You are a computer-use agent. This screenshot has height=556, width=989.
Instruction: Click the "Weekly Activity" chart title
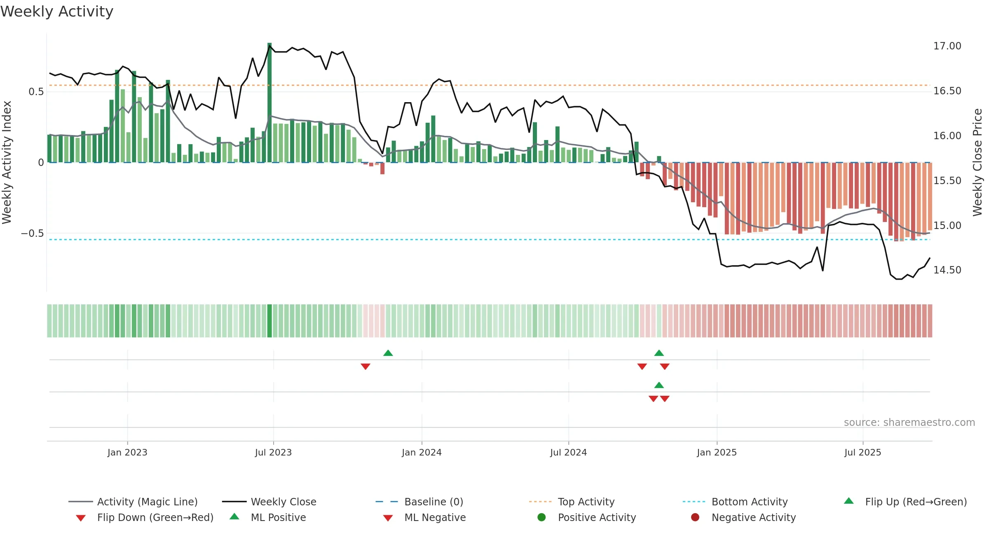click(57, 12)
